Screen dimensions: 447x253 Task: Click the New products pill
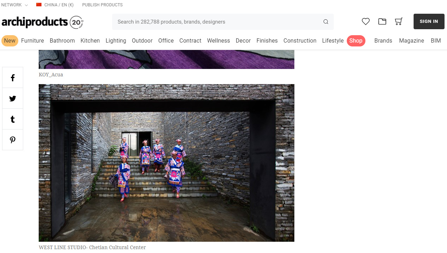point(10,41)
